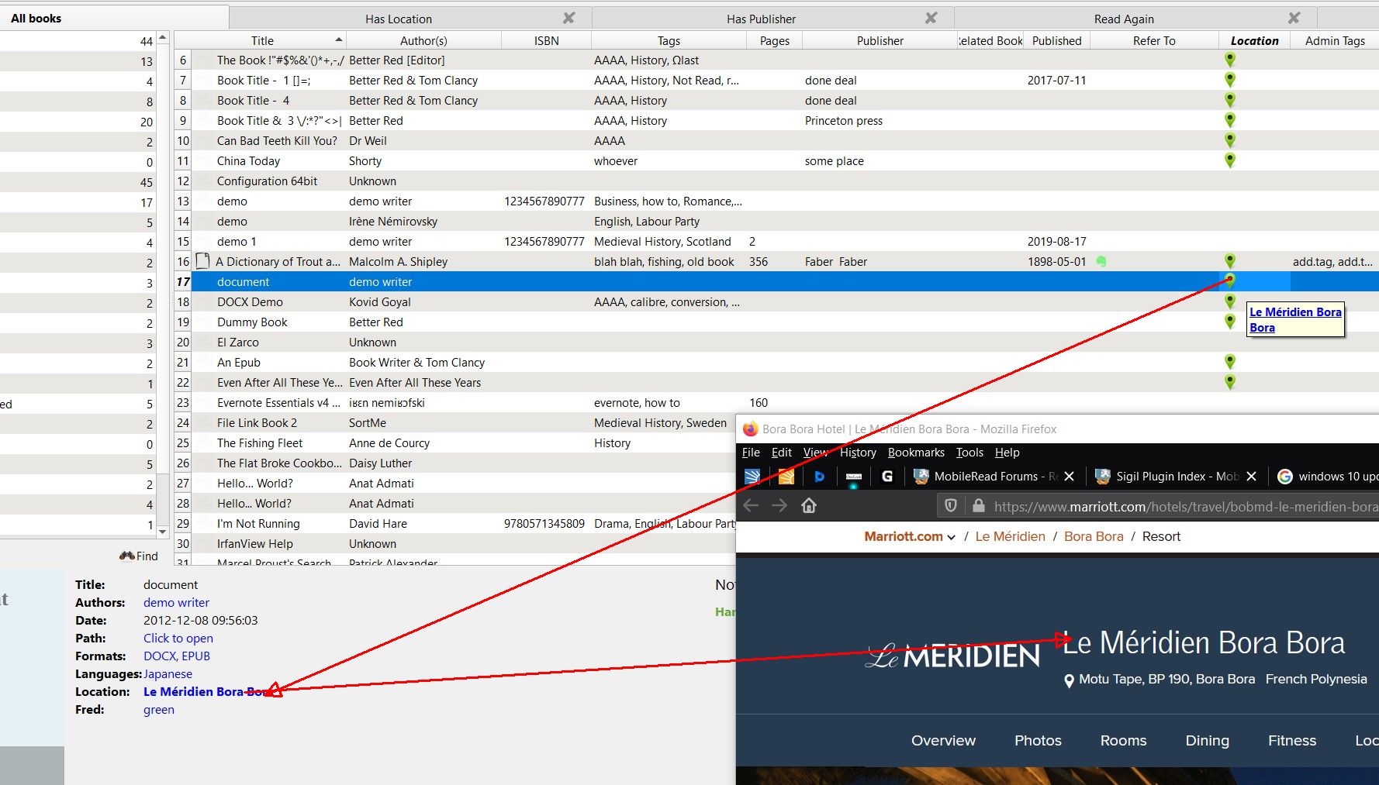Open the Dining section on the Marriott page
The width and height of the screenshot is (1379, 785).
pyautogui.click(x=1207, y=741)
